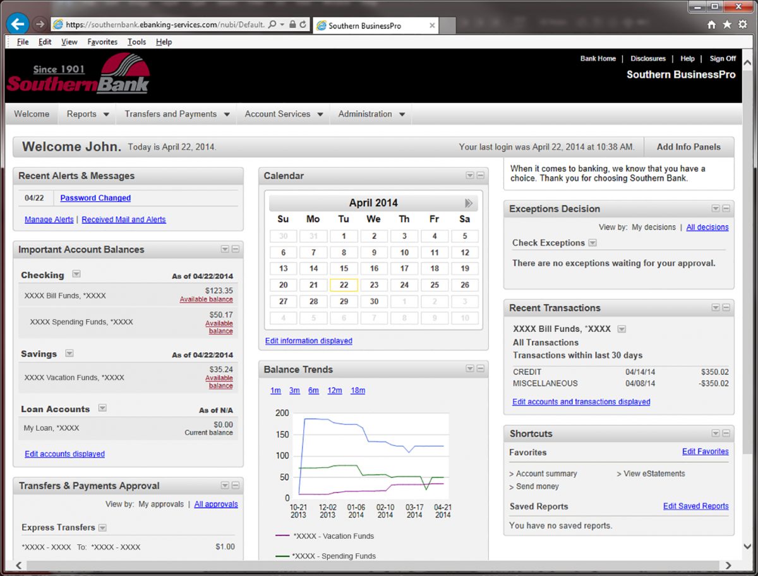Open the Edit Favorites link
Viewport: 758px width, 576px height.
pyautogui.click(x=706, y=451)
